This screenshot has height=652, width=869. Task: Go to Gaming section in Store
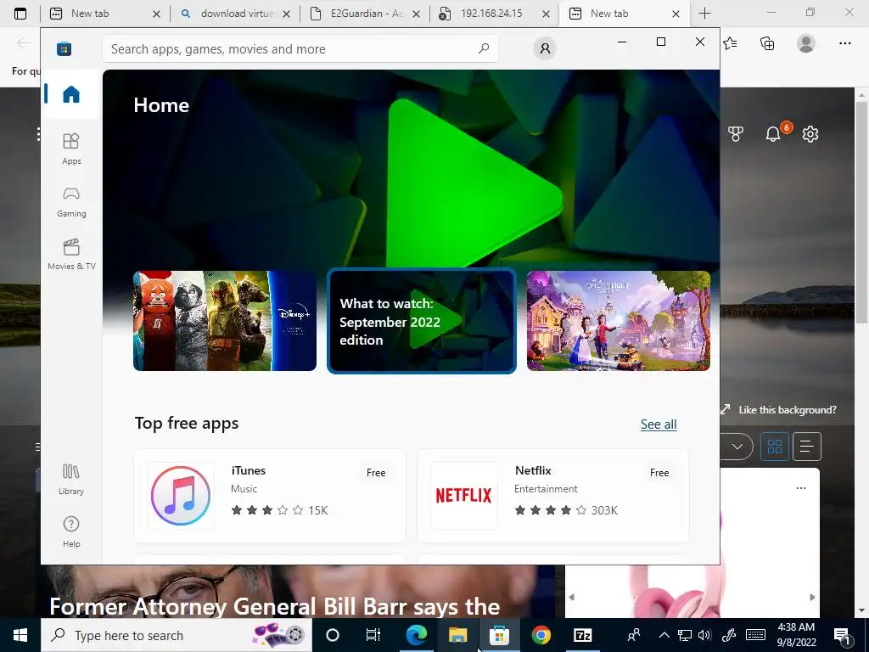click(71, 202)
